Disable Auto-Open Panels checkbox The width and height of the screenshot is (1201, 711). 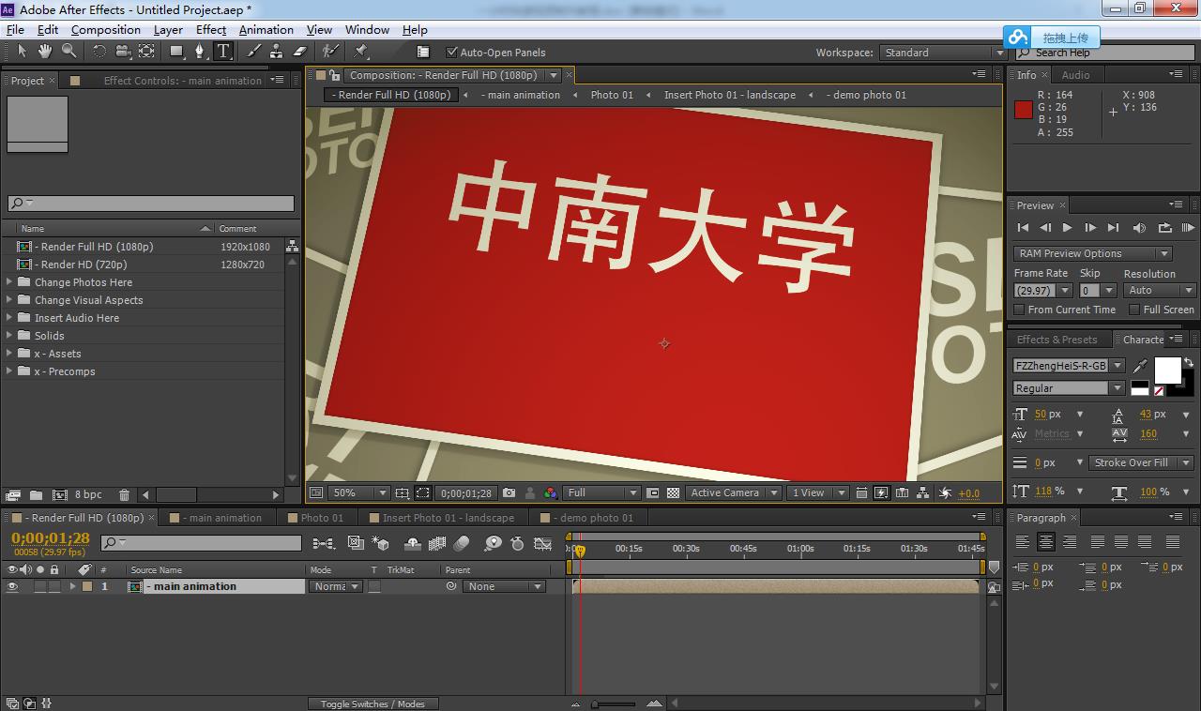[452, 53]
